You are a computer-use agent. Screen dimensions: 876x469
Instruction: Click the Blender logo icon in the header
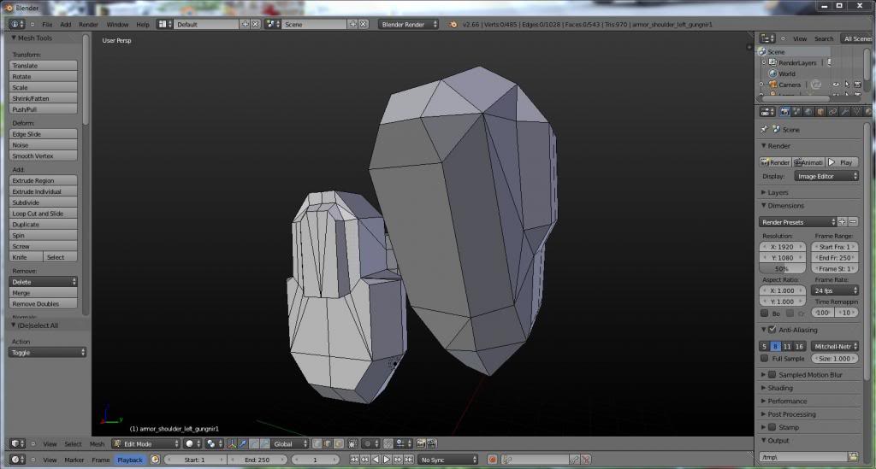pyautogui.click(x=453, y=24)
